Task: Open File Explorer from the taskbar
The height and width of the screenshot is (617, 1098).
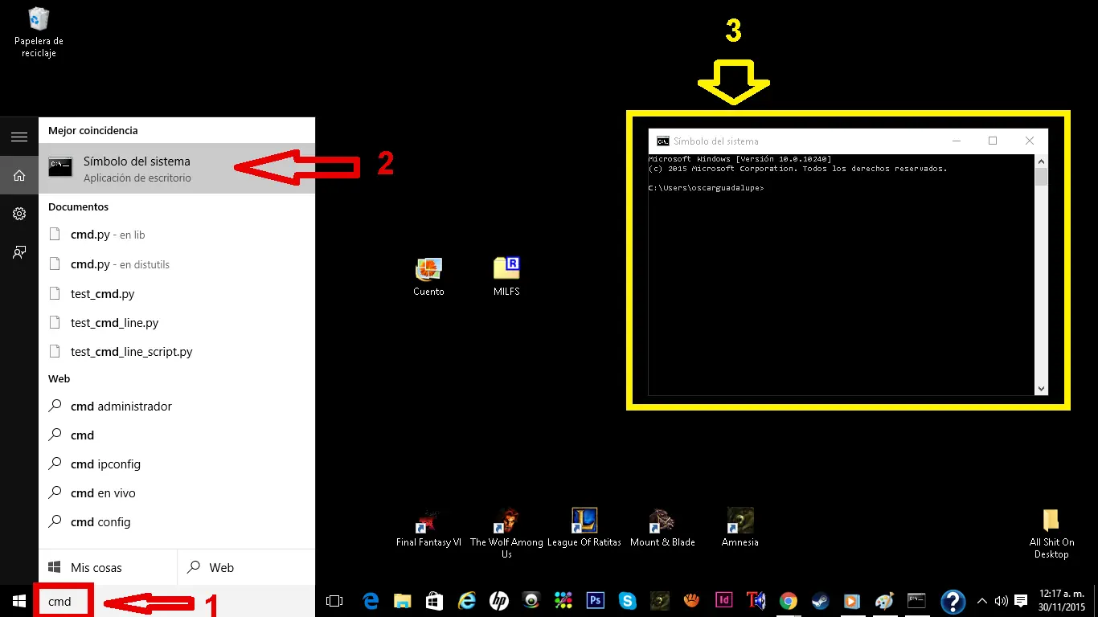Action: click(403, 601)
